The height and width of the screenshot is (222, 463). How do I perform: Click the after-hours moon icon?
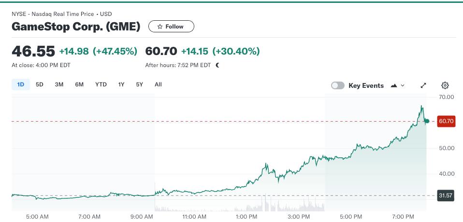click(x=217, y=65)
